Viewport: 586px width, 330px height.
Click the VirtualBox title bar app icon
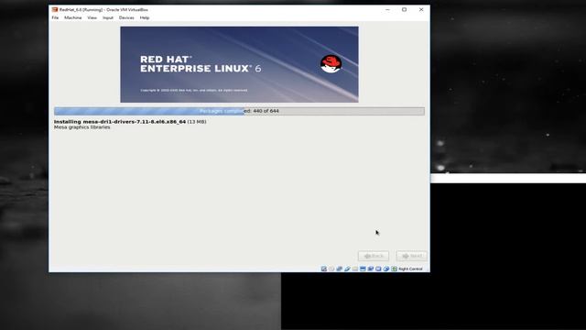(55, 10)
